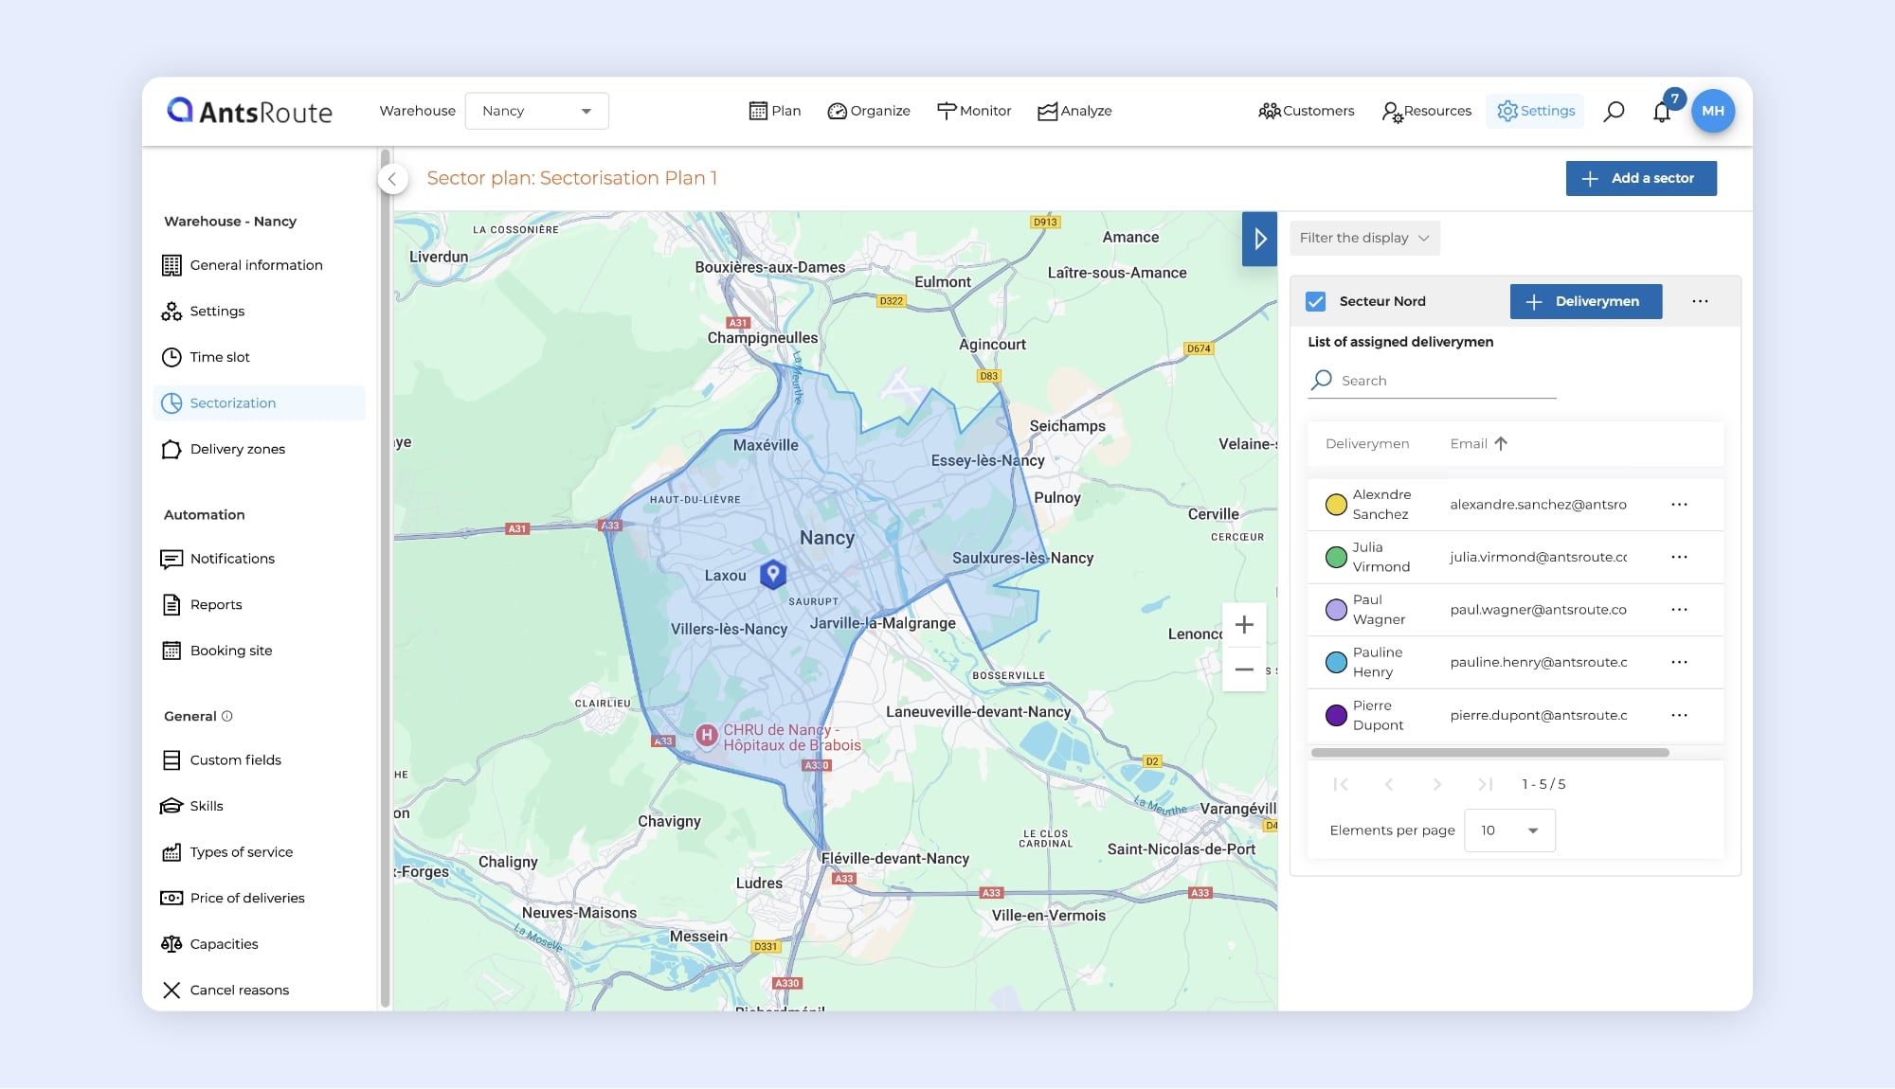Collapse the left sidebar with arrow button

392,179
